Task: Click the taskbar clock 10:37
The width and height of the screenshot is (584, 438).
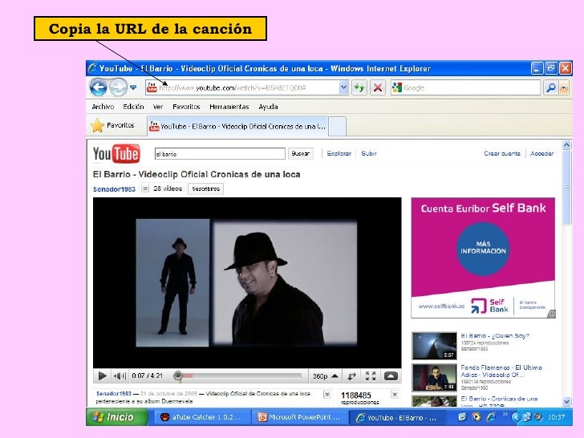Action: point(557,417)
